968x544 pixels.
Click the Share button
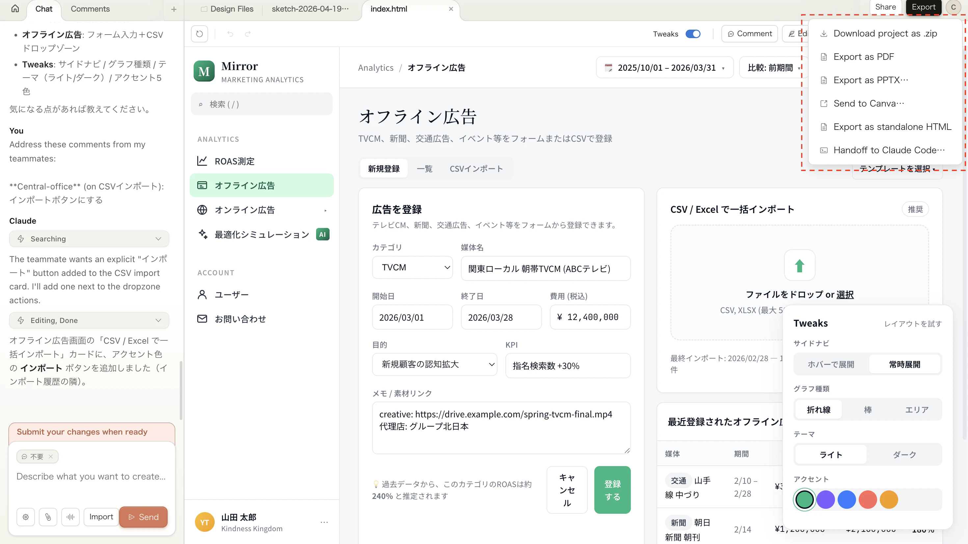pos(885,7)
